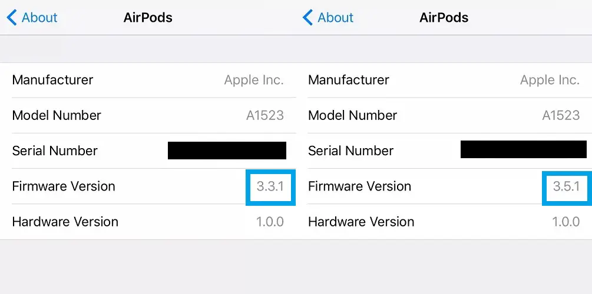Go back via About link in right screenshot
This screenshot has height=294, width=592.
tap(335, 18)
